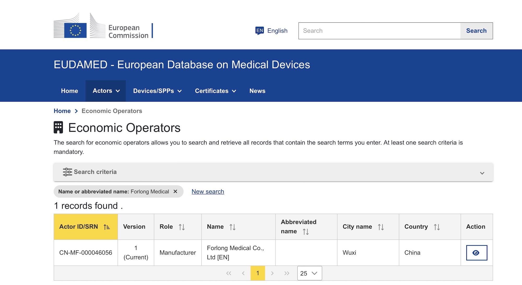
Task: Go to the News tab
Action: [257, 91]
